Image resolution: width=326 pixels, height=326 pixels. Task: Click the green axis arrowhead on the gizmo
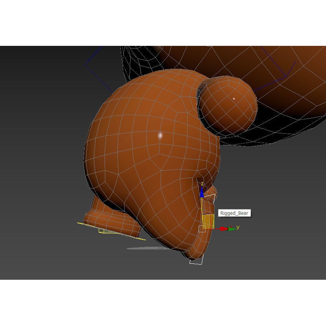point(231,229)
